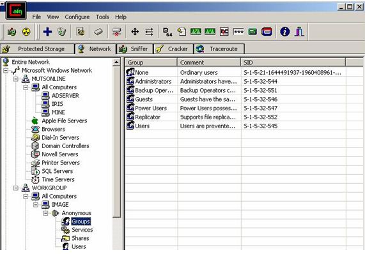Click the blue info About icon
Screen dimensions: 365x254
coord(284,32)
